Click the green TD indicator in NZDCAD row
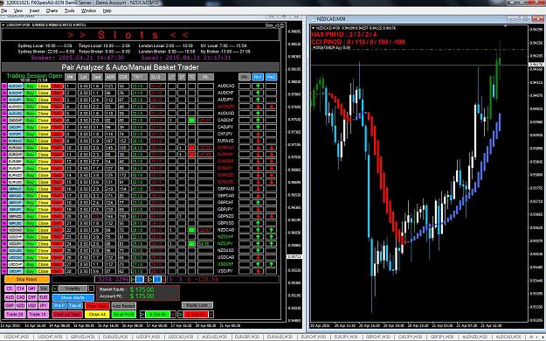Image resolution: width=546 pixels, height=341 pixels. (x=191, y=230)
